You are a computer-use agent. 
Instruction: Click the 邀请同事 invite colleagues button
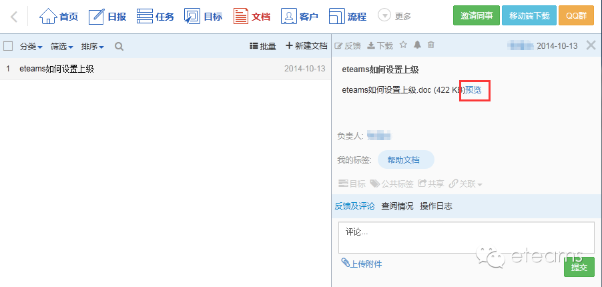(x=477, y=16)
